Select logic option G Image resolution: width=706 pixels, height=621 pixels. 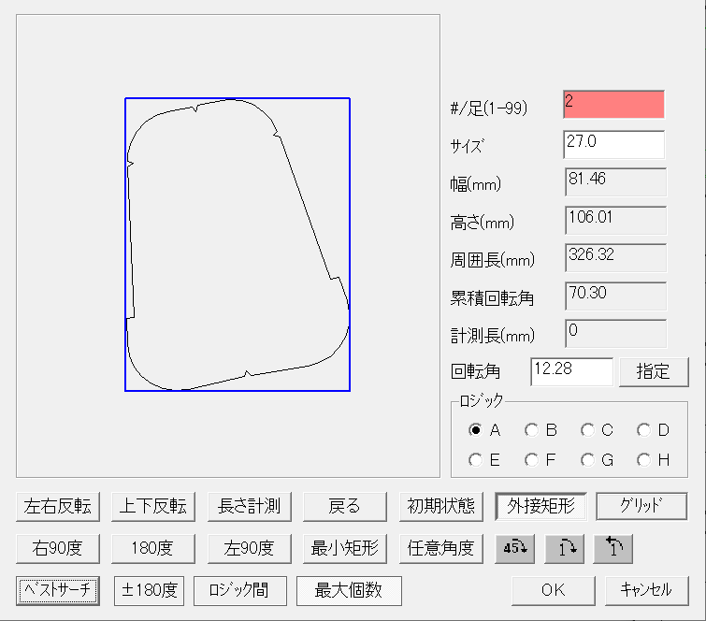pyautogui.click(x=587, y=460)
